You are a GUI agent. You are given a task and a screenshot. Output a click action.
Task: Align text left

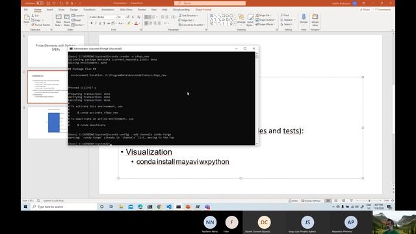point(146,23)
